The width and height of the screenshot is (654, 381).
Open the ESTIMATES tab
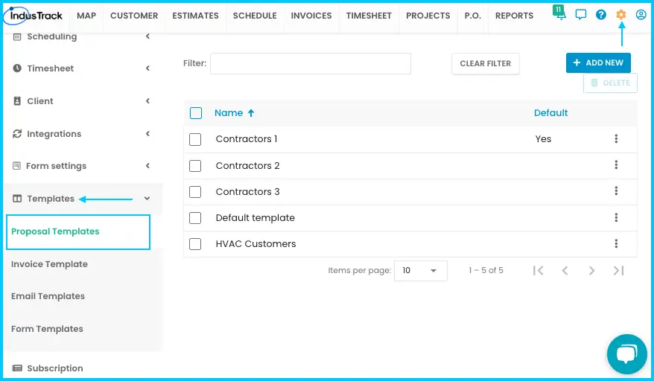coord(195,16)
